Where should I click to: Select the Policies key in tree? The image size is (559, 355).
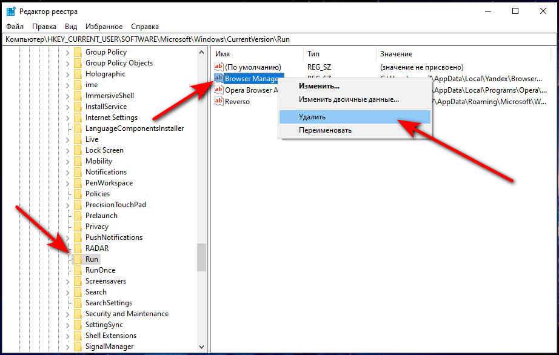point(97,194)
